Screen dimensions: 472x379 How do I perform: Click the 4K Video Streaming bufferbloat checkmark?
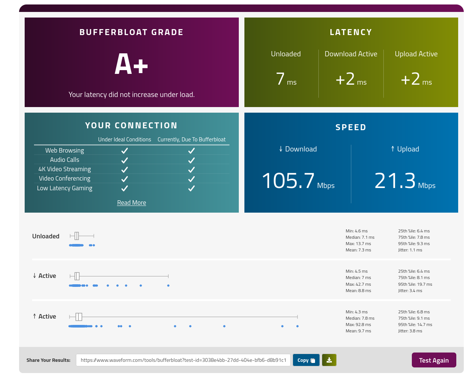point(191,169)
